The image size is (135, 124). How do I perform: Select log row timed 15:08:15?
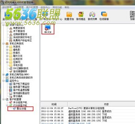88,121
